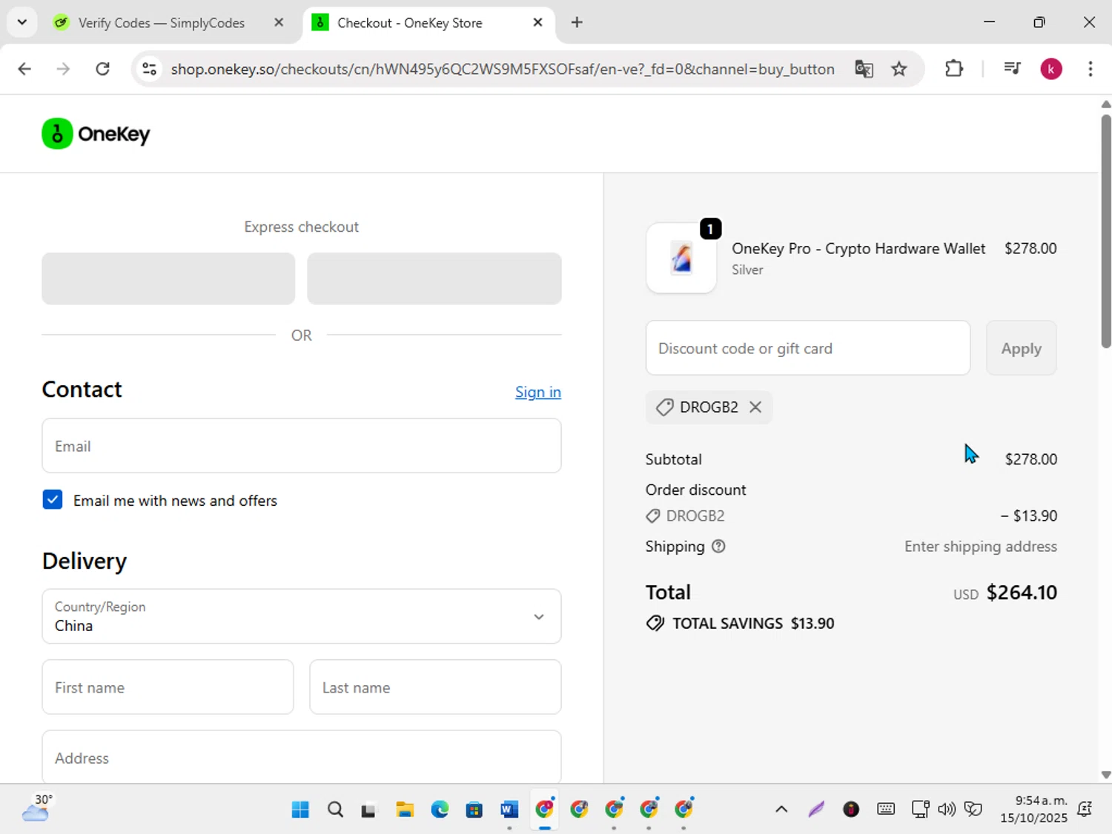Open a new browser tab
The width and height of the screenshot is (1112, 834).
pos(577,22)
